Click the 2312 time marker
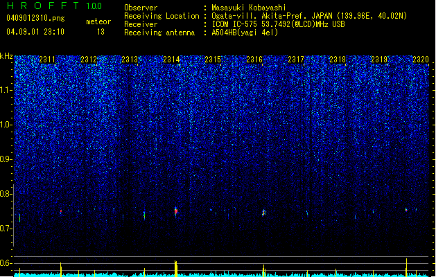 pyautogui.click(x=89, y=60)
